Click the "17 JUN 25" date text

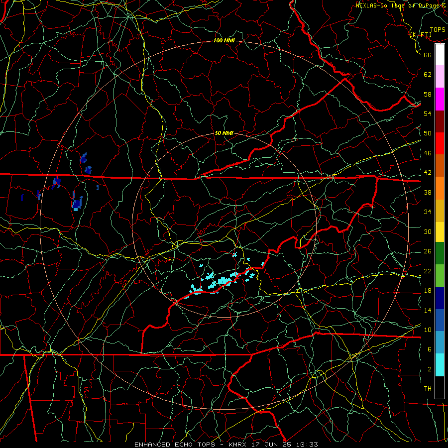point(271,445)
